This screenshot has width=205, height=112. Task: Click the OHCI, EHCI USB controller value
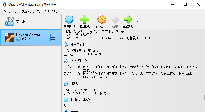tap(101, 90)
